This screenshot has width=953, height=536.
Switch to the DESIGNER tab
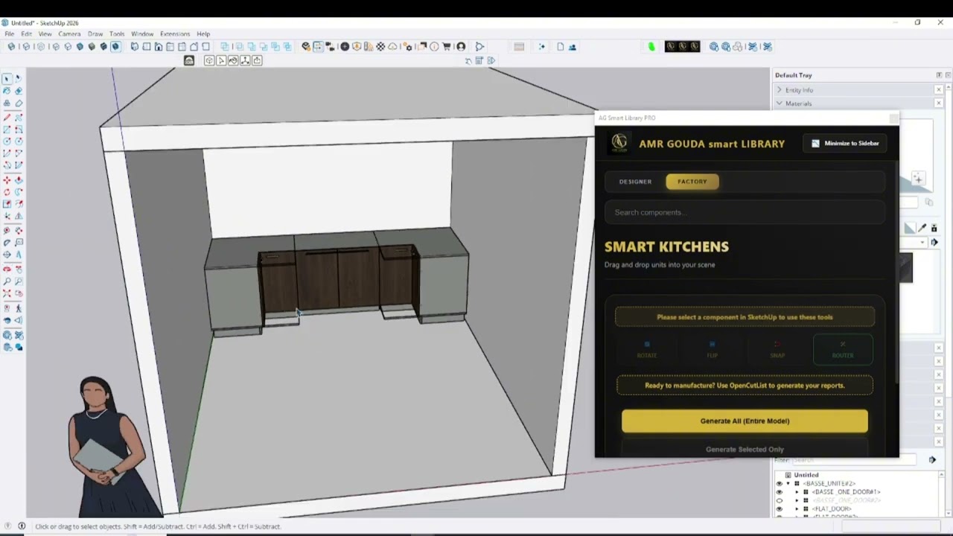pos(635,182)
